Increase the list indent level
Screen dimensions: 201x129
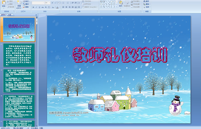click(76, 3)
